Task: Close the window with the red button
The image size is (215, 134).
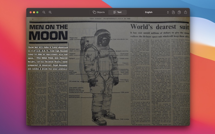Action: pos(31,12)
